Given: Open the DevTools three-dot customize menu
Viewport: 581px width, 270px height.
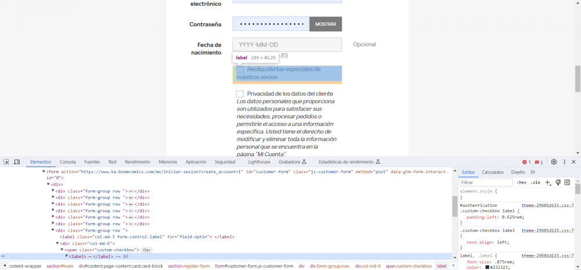Looking at the screenshot, I should (x=564, y=162).
